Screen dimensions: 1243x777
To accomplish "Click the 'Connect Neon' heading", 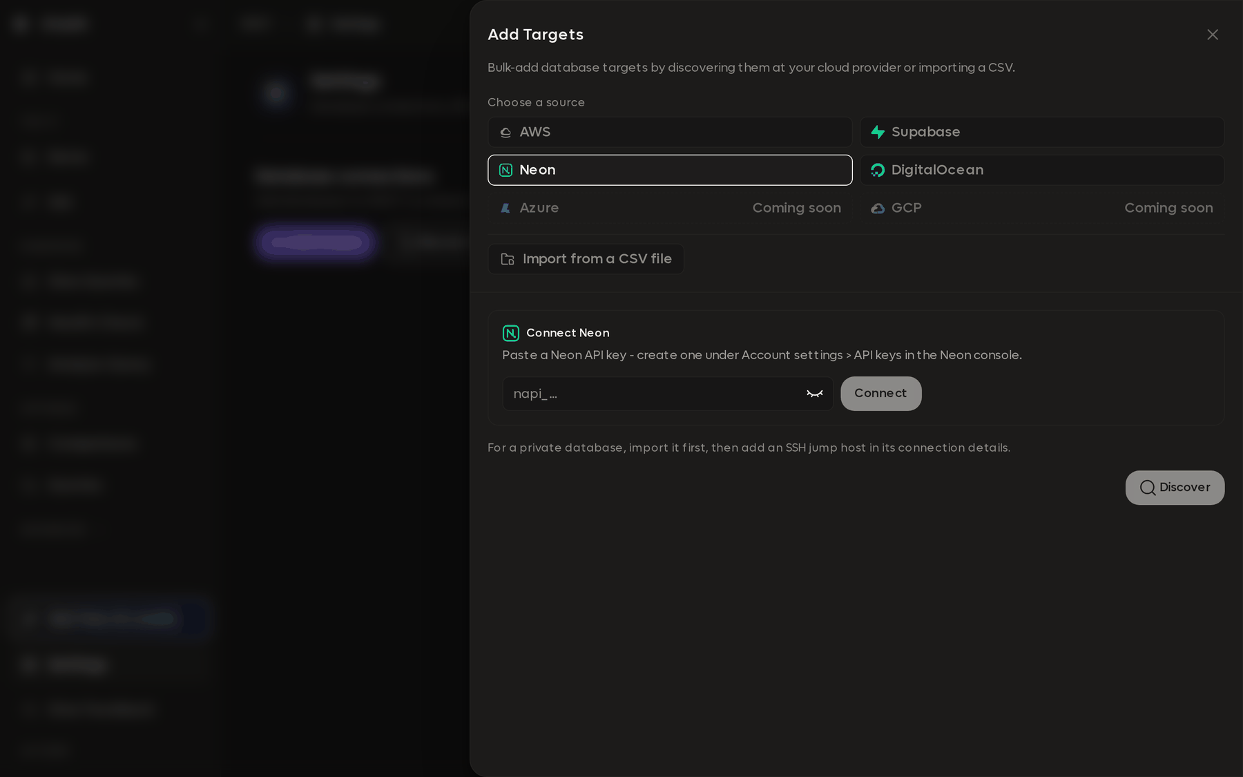I will 568,333.
